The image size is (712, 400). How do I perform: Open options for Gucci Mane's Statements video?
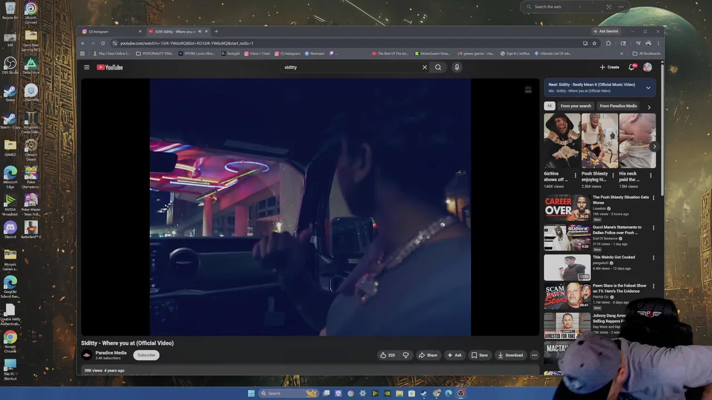tap(653, 228)
